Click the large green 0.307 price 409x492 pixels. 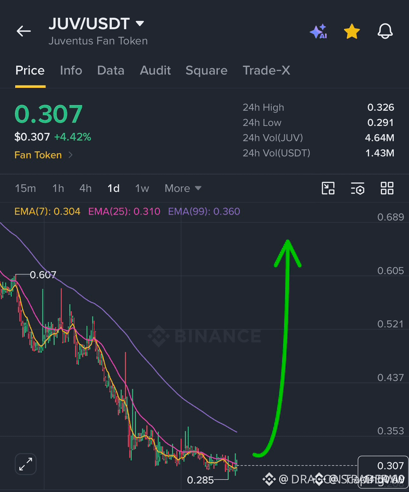click(48, 114)
